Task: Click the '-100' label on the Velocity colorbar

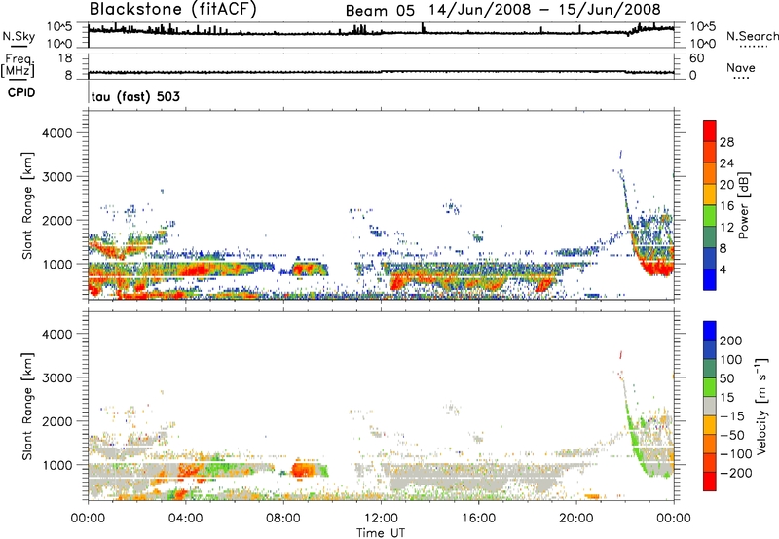Action: (x=736, y=453)
